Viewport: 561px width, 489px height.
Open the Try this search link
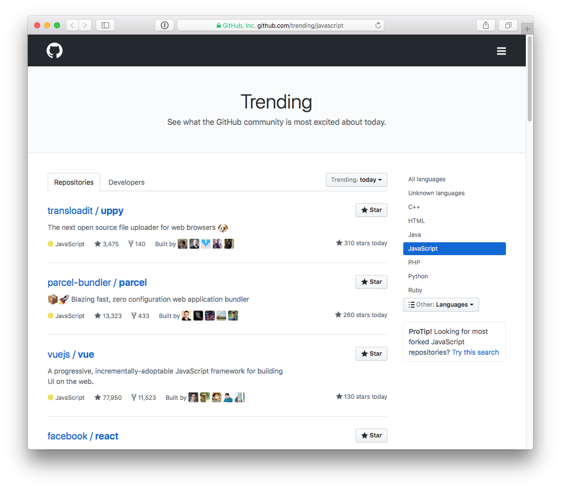pyautogui.click(x=475, y=352)
